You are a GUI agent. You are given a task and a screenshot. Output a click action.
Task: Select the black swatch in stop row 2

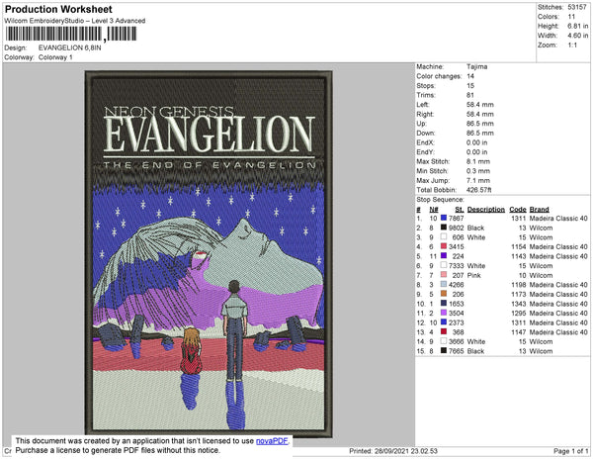coord(444,228)
